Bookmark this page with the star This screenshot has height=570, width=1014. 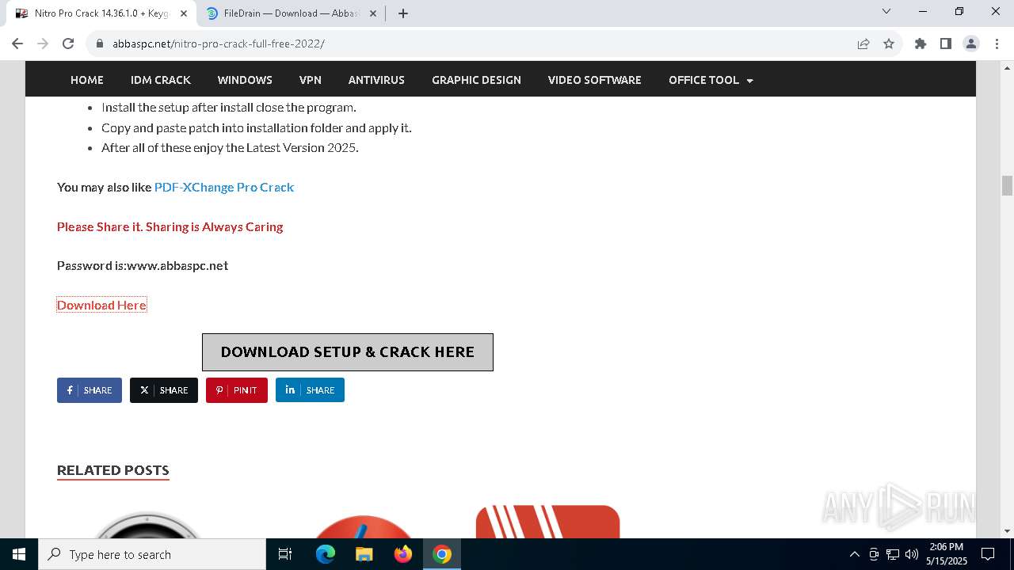point(889,44)
